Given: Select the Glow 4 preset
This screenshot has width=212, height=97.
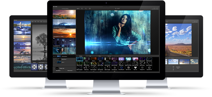Looking at the screenshot, I should (x=101, y=59).
